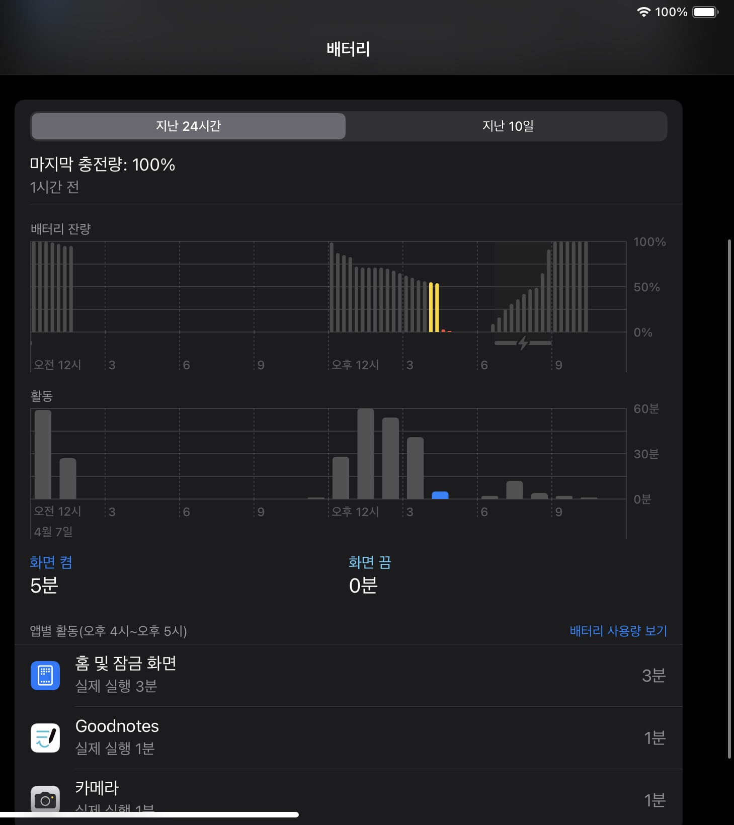The image size is (734, 825).
Task: Tap the 홈 및 잠금 화면 row's 3분 value
Action: click(654, 675)
